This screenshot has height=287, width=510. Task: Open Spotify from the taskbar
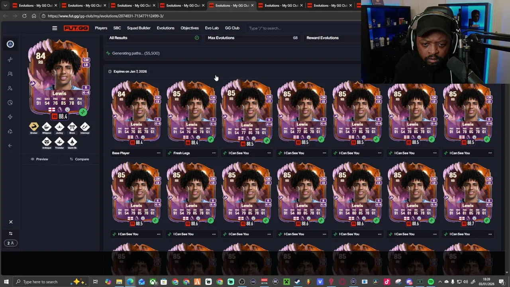[431, 282]
